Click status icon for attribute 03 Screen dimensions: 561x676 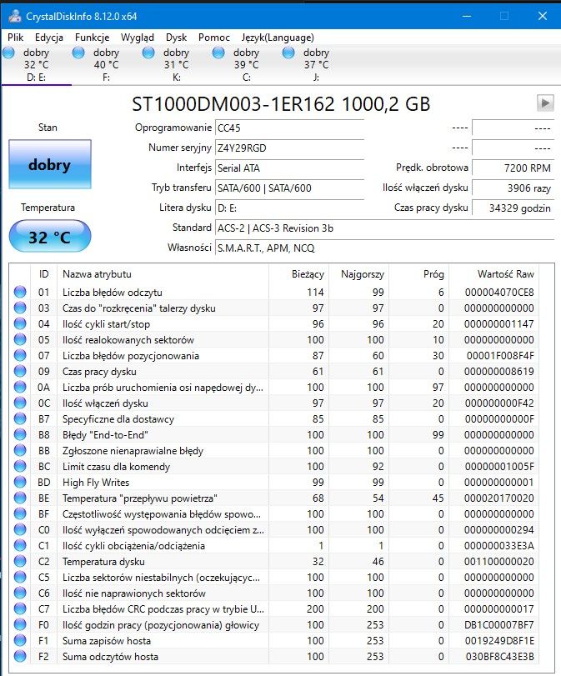(20, 308)
